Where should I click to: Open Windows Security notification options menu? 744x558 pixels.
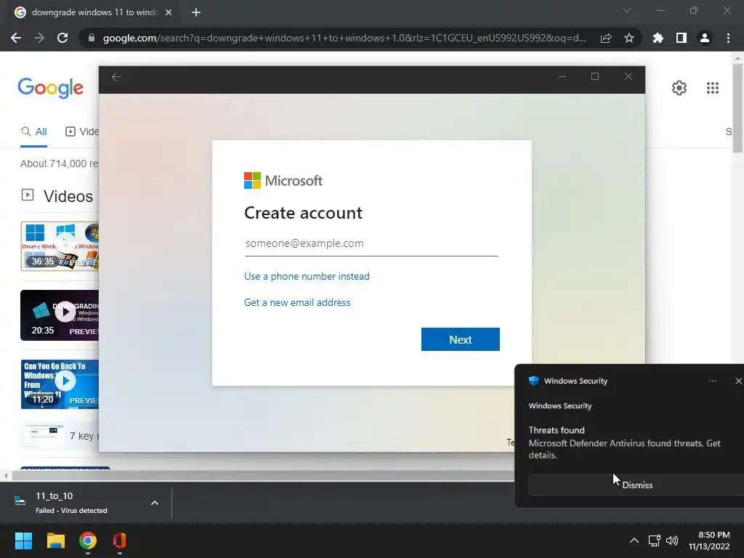pos(712,381)
